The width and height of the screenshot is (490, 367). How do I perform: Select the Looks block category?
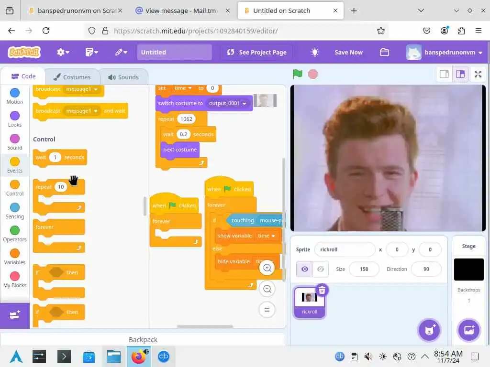pos(15,119)
